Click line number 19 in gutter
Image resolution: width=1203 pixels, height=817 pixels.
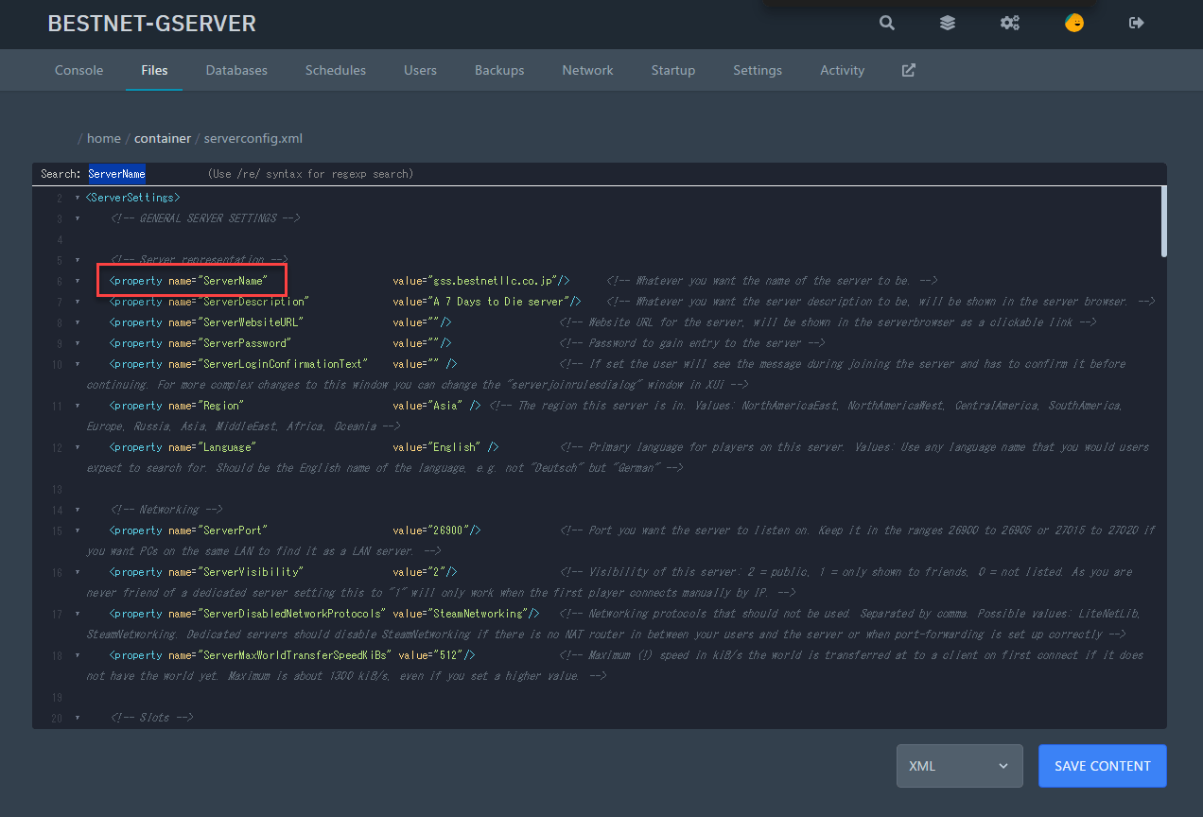point(57,697)
